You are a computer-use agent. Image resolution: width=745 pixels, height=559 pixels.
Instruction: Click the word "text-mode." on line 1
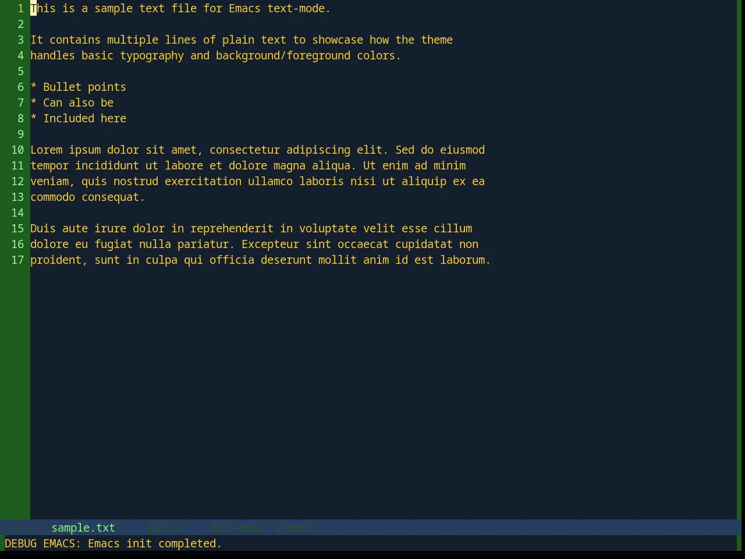pyautogui.click(x=299, y=9)
